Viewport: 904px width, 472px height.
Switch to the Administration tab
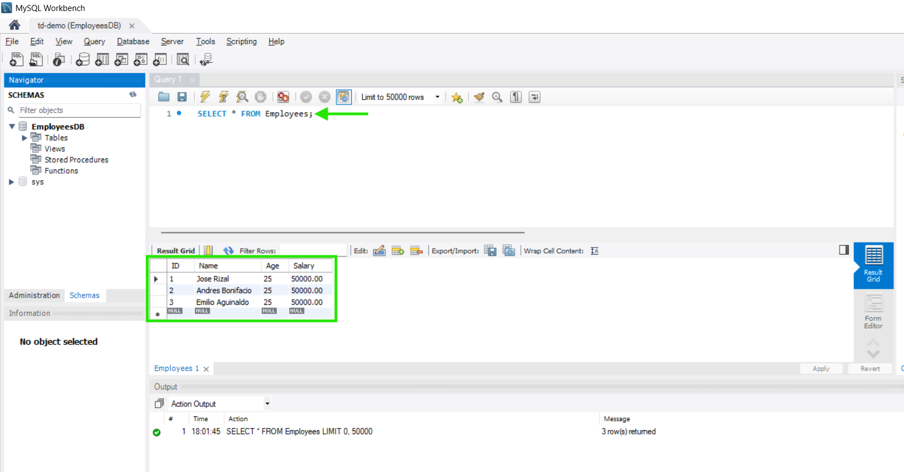click(34, 295)
